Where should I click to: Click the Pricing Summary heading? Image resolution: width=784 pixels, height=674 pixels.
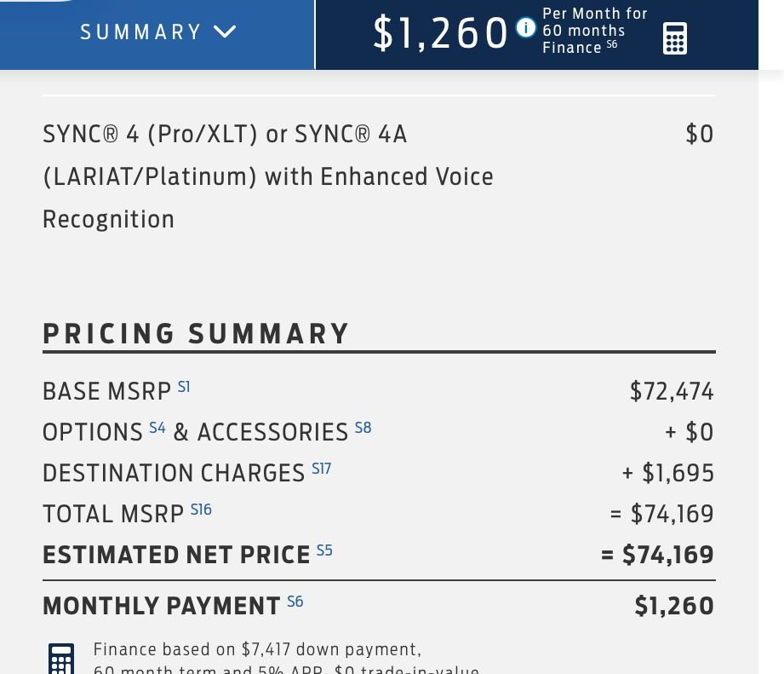[196, 333]
